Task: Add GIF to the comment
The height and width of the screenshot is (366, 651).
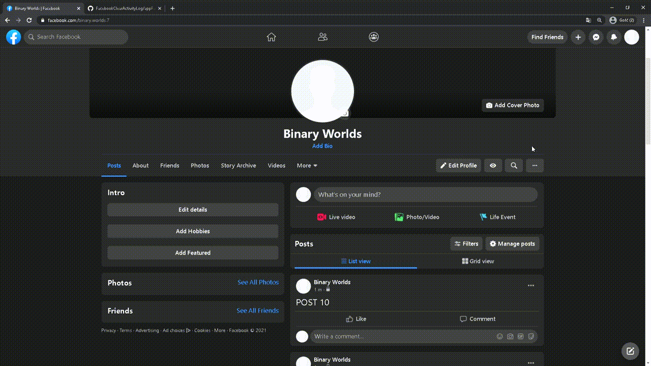Action: coord(521,337)
